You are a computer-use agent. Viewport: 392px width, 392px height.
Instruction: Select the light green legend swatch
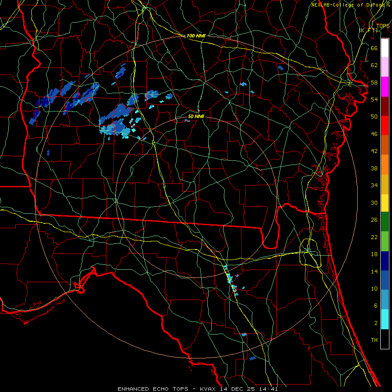(x=385, y=241)
